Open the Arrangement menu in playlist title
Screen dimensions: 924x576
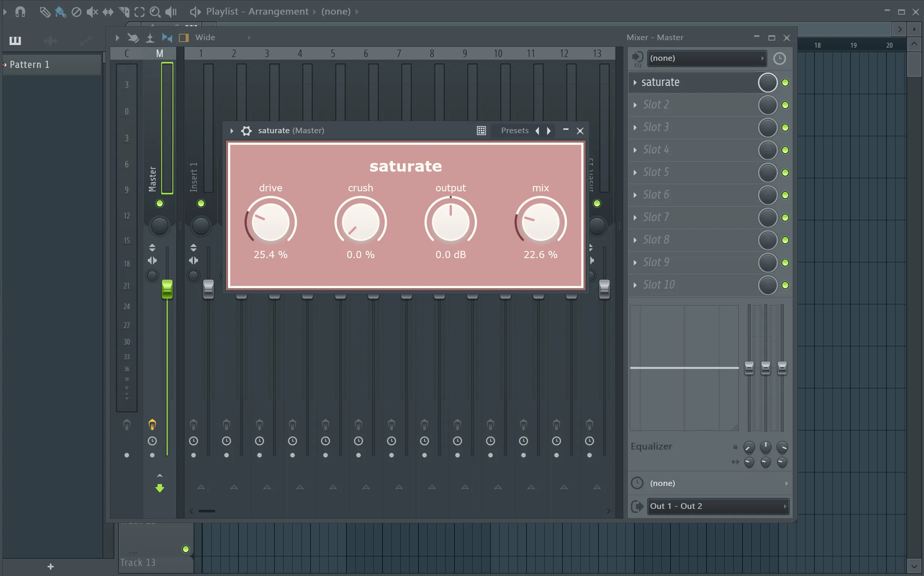[278, 11]
